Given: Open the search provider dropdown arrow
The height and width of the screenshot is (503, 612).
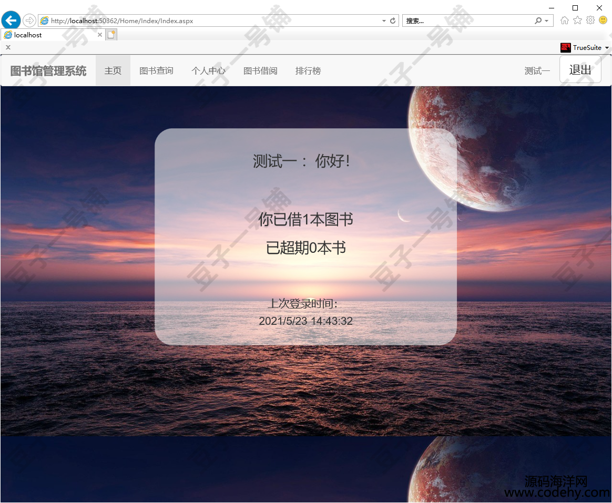Looking at the screenshot, I should (547, 20).
